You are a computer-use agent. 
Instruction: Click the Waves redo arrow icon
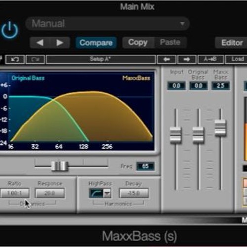coord(35,59)
